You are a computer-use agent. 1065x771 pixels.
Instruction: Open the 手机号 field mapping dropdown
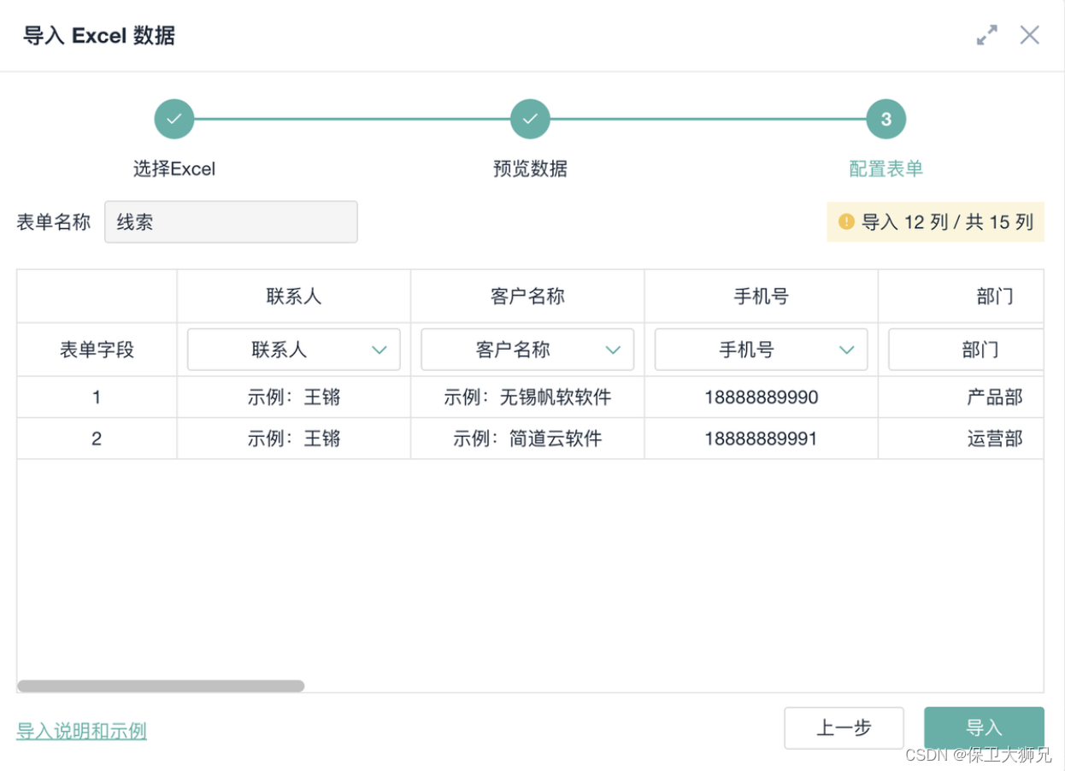tap(762, 350)
